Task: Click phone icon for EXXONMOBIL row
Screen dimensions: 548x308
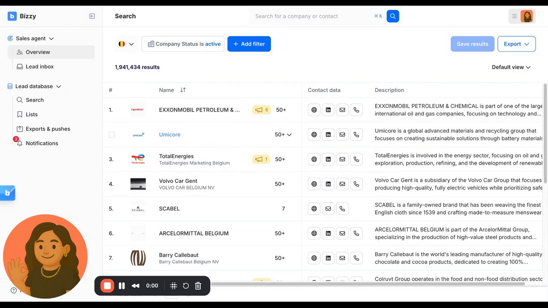Action: [356, 110]
